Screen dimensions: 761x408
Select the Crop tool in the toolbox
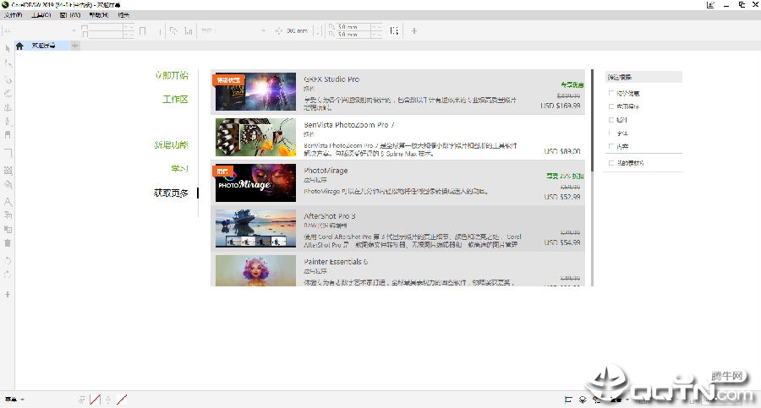coord(8,79)
